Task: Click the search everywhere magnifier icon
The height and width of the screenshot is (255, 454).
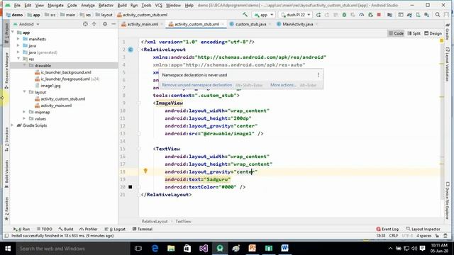Action: tap(438, 15)
